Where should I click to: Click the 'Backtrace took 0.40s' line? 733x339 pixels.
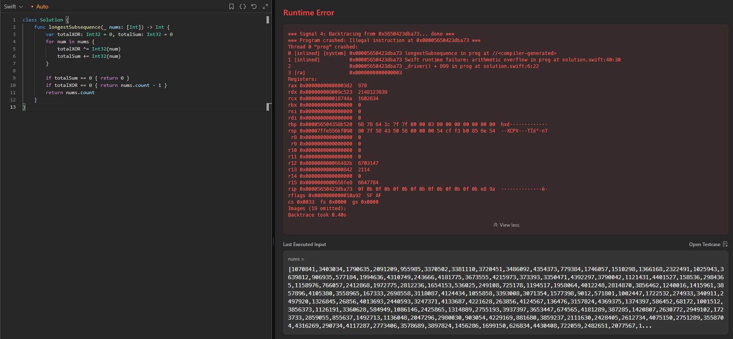pos(317,215)
